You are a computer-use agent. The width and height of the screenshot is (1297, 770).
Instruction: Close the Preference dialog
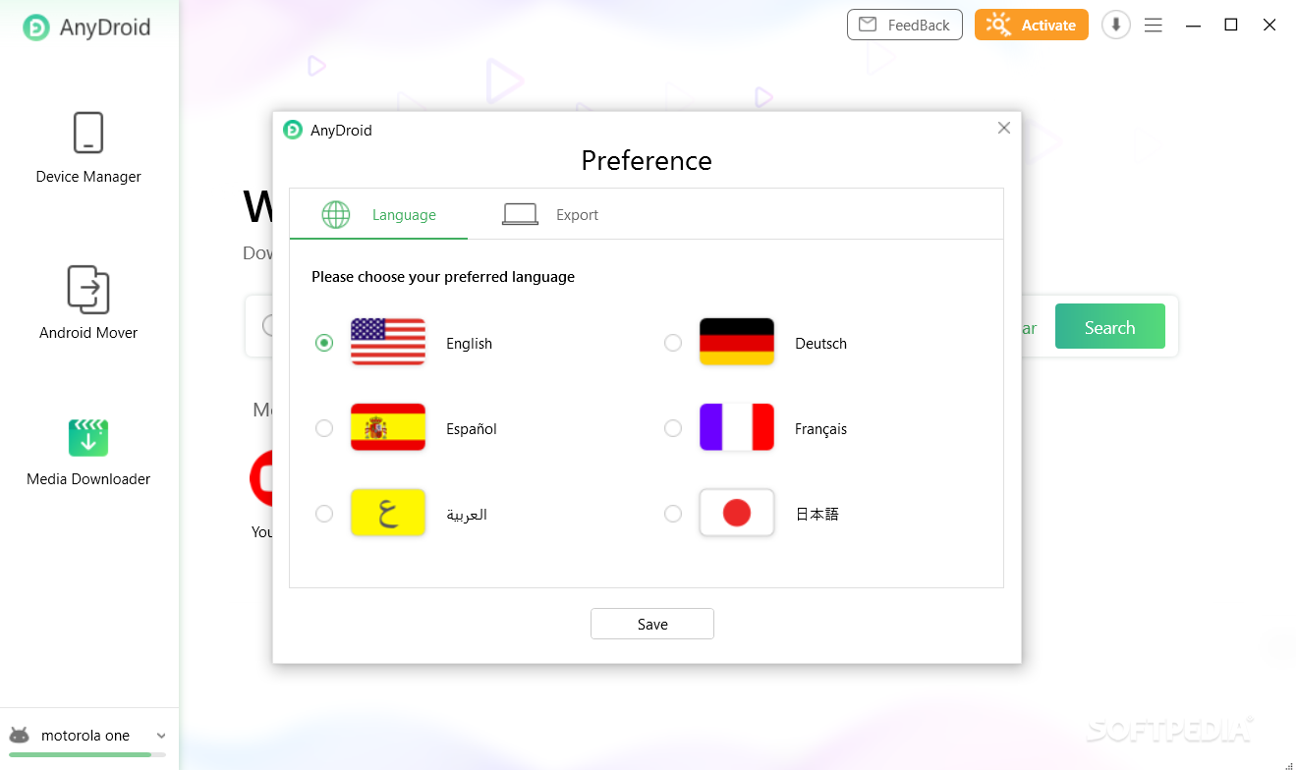pyautogui.click(x=1004, y=128)
